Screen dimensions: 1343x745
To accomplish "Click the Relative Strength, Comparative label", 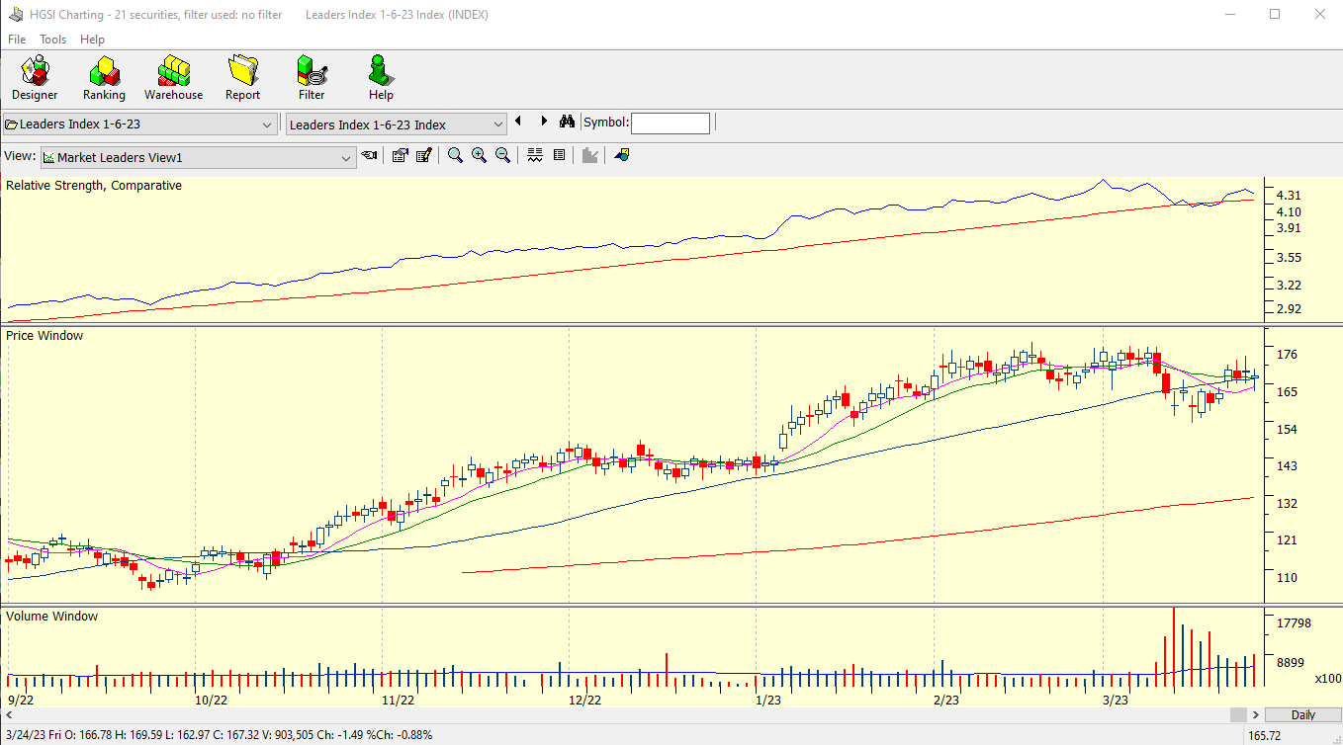I will [94, 186].
